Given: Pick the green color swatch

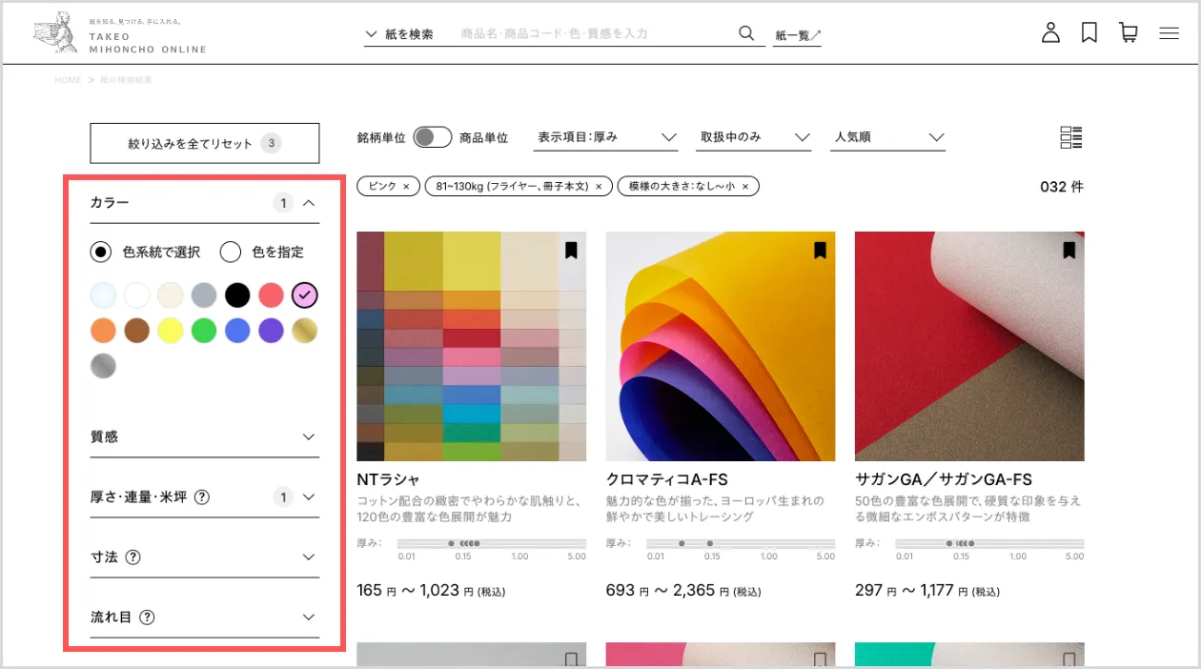Looking at the screenshot, I should click(x=203, y=331).
